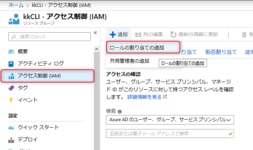The width and height of the screenshot is (253, 150).
Task: Click the info icon next to 検索
Action: pyautogui.click(x=120, y=111)
